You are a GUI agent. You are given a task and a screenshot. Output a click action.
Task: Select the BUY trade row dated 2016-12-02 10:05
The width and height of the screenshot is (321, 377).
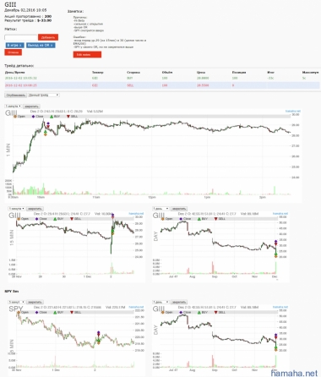click(162, 78)
